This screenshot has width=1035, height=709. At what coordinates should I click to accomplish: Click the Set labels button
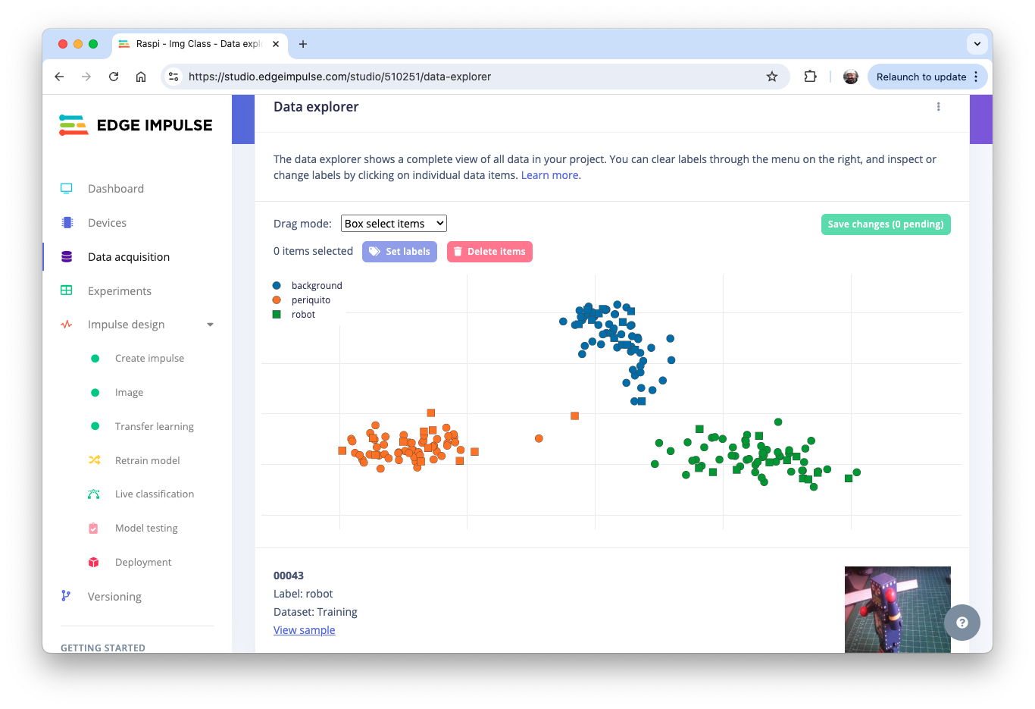tap(399, 252)
